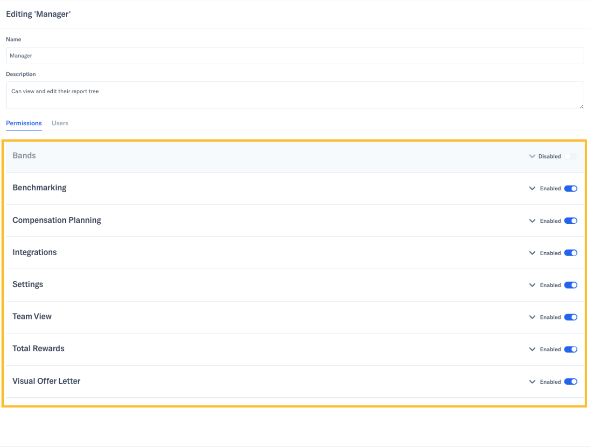Enable the Bands permission toggle
This screenshot has height=447, width=590.
[x=571, y=156]
